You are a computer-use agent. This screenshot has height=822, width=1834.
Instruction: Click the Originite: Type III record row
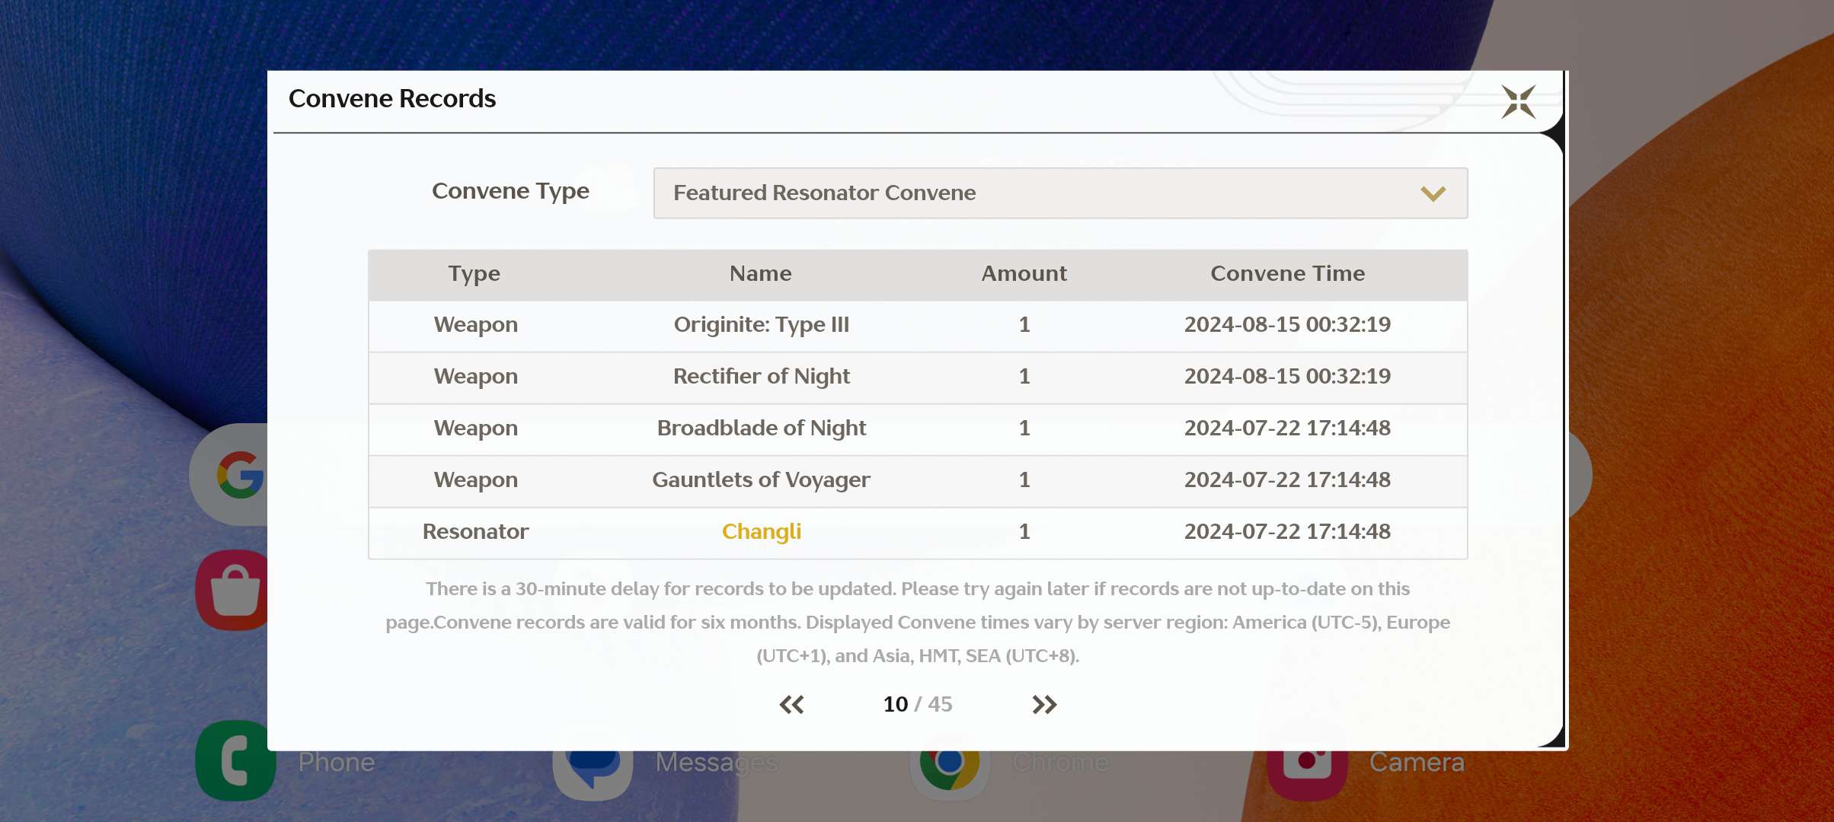[761, 325]
